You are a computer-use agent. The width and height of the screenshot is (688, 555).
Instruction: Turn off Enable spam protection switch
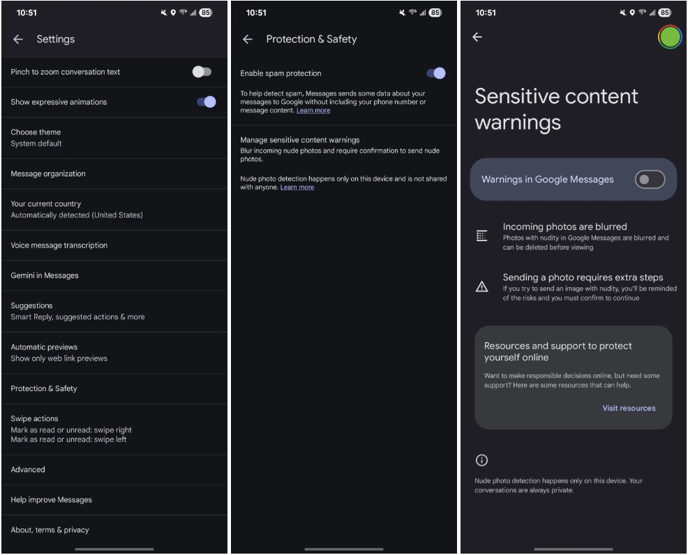[x=436, y=73]
